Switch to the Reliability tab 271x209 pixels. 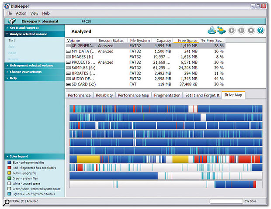(104, 95)
